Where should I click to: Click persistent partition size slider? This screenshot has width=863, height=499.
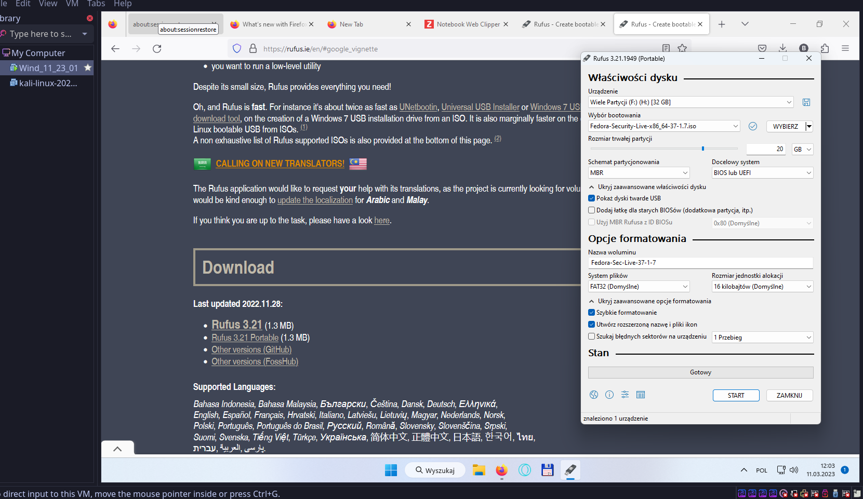coord(664,149)
